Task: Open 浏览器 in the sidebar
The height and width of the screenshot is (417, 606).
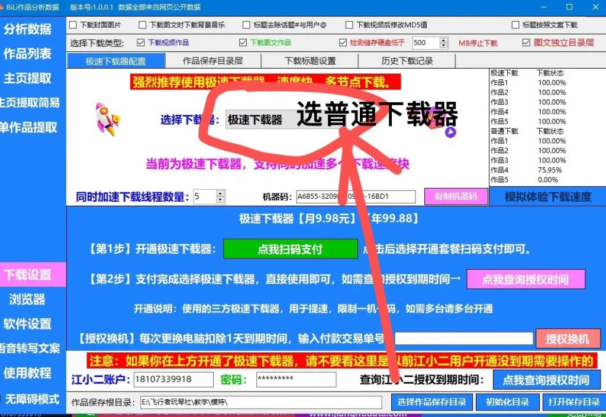Action: coord(28,299)
